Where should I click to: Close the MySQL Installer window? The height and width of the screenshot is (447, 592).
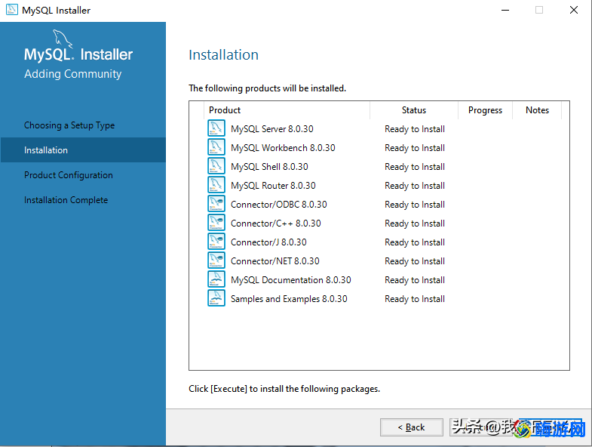[573, 10]
